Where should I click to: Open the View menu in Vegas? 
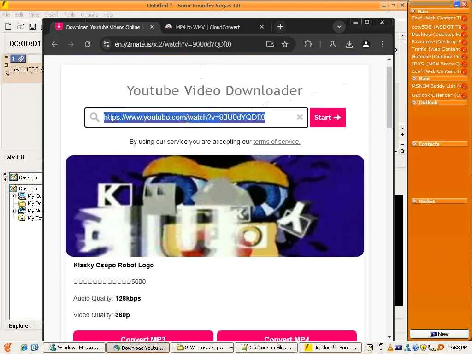pos(34,15)
